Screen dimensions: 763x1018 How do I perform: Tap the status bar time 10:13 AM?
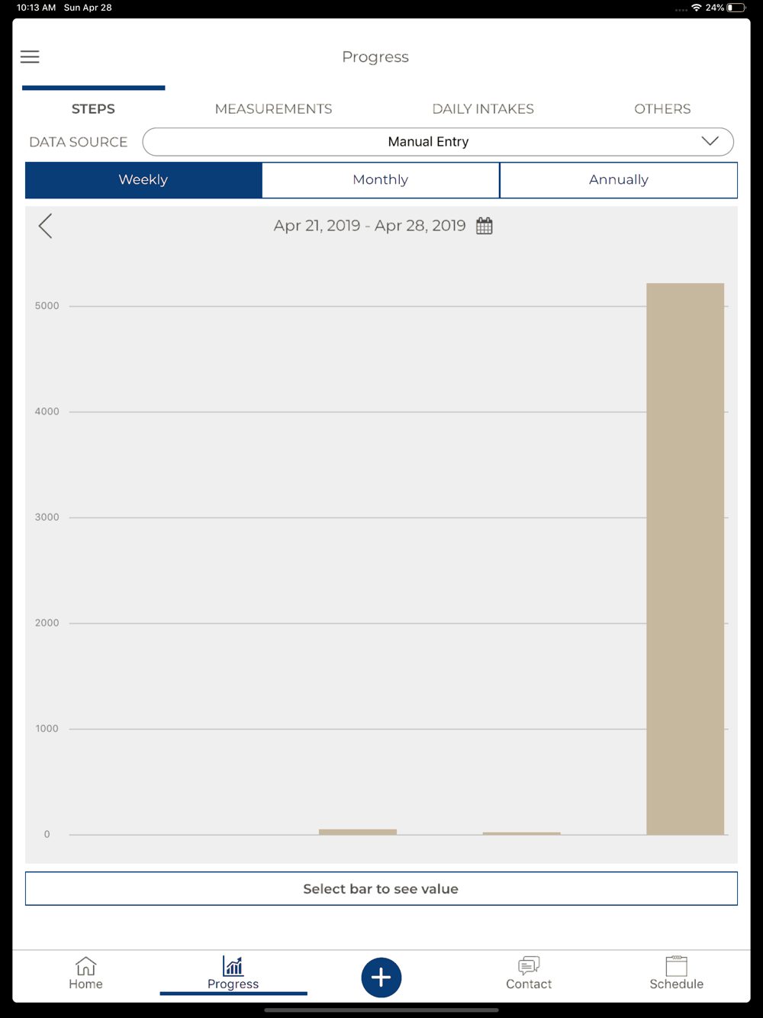coord(36,8)
